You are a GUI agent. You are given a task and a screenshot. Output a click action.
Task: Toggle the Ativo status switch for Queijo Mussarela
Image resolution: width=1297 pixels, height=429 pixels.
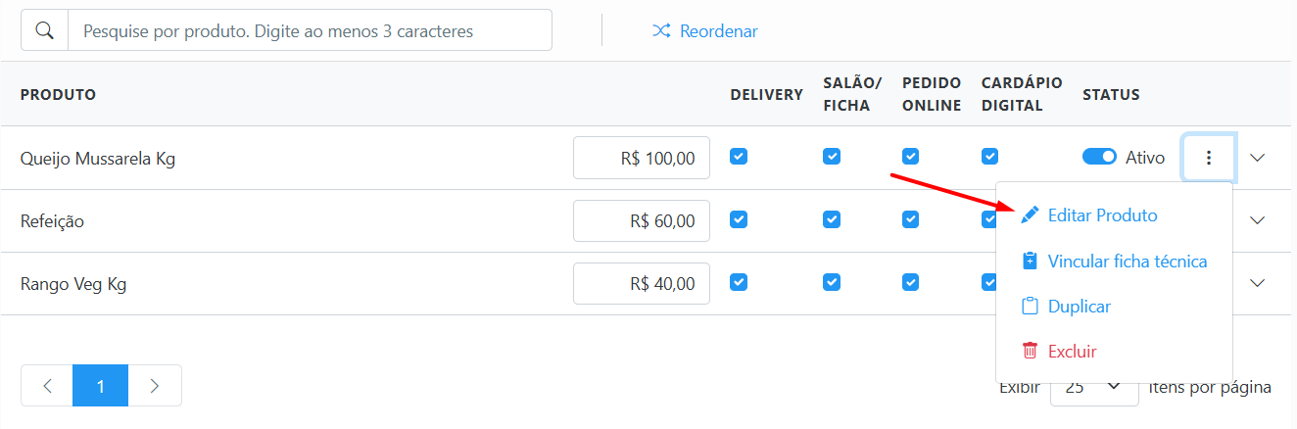point(1099,157)
